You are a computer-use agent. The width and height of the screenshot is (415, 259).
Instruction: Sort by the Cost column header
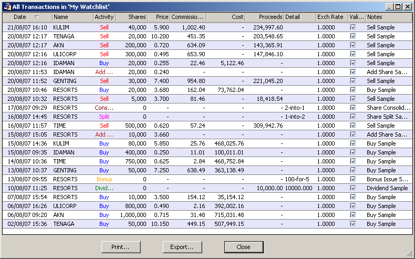click(x=226, y=17)
